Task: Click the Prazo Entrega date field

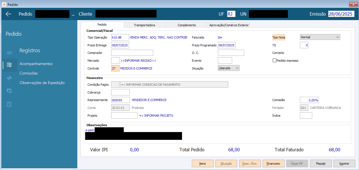Action: (120, 45)
